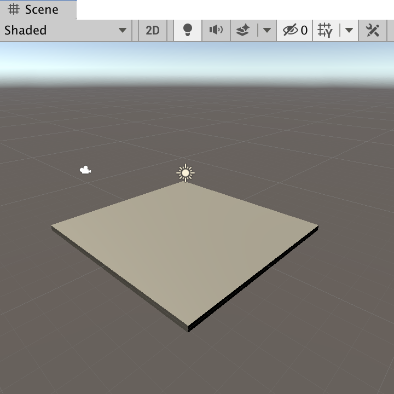Expand the effects options dropdown arrow
394x394 pixels.
click(266, 30)
